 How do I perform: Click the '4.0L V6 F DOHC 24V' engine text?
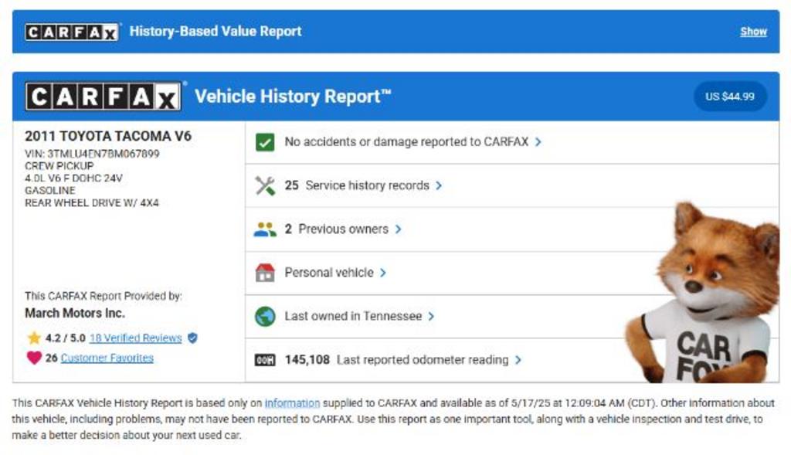pyautogui.click(x=73, y=178)
